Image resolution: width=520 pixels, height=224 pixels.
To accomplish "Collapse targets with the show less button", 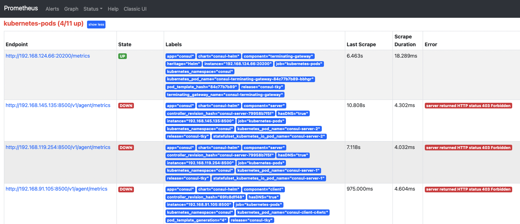I will coord(96,24).
